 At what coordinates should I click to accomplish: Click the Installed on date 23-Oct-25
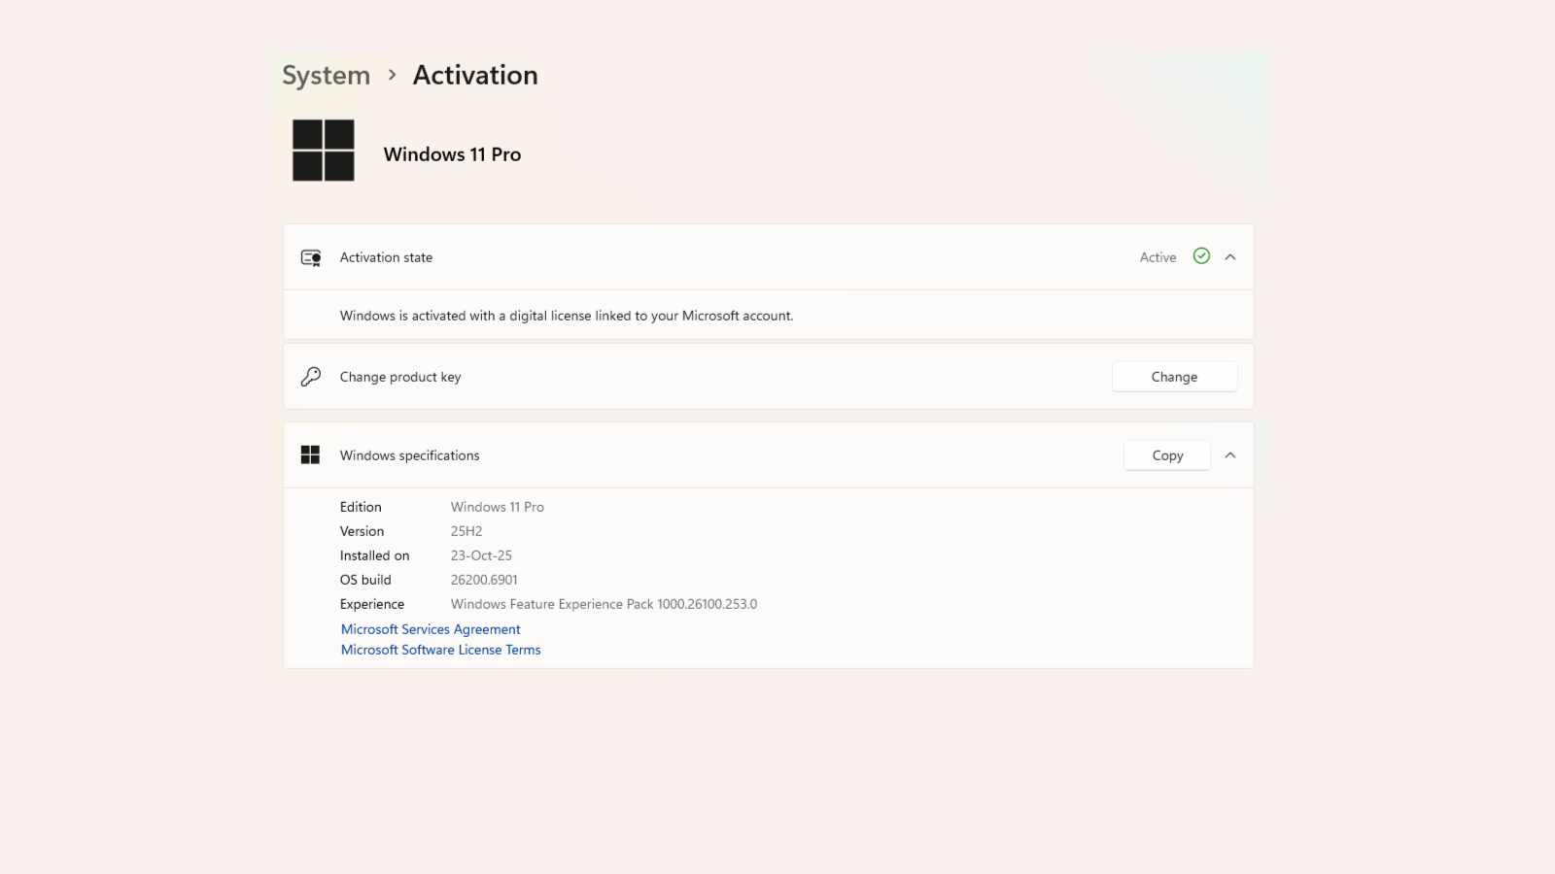(x=481, y=555)
